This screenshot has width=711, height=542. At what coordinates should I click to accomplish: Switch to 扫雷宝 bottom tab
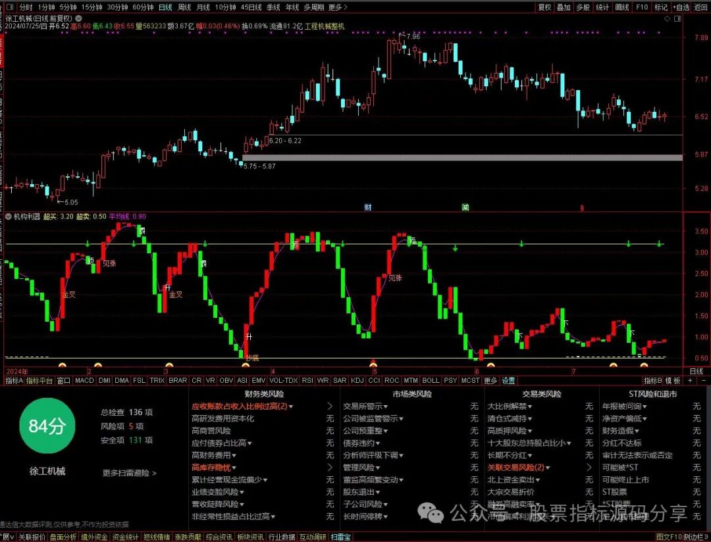[340, 537]
